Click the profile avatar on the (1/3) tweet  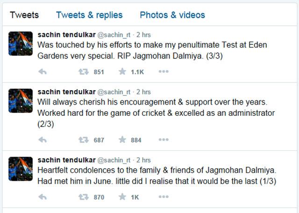point(21,169)
